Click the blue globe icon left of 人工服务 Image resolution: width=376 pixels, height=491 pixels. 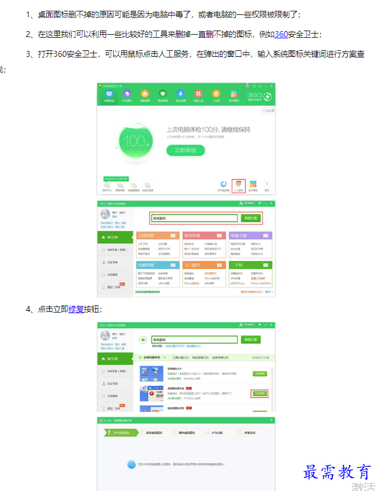[223, 184]
